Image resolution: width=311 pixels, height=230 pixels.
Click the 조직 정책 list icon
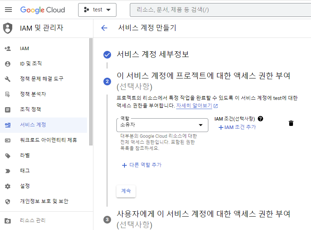click(x=8, y=109)
